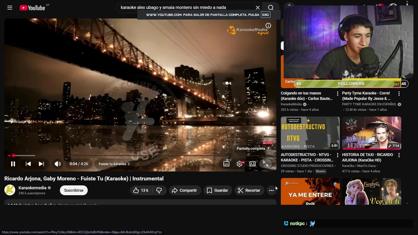418x235 pixels.
Task: Skip to the next video
Action: 41,164
